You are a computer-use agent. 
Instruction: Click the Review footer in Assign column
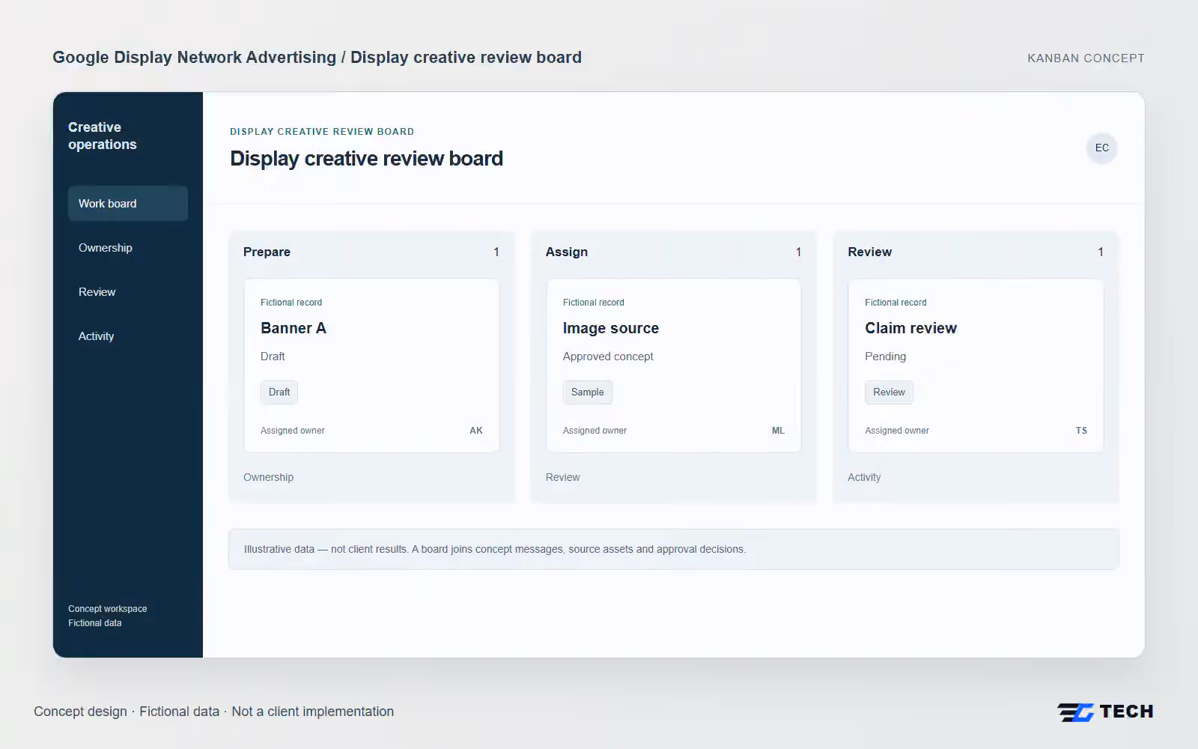(562, 477)
